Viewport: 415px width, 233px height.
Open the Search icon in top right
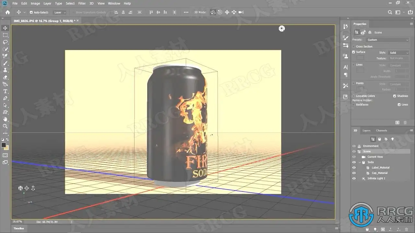point(390,12)
